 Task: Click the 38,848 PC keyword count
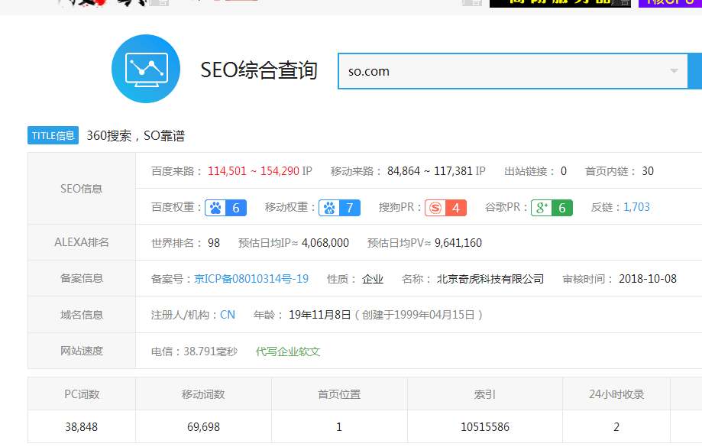82,427
